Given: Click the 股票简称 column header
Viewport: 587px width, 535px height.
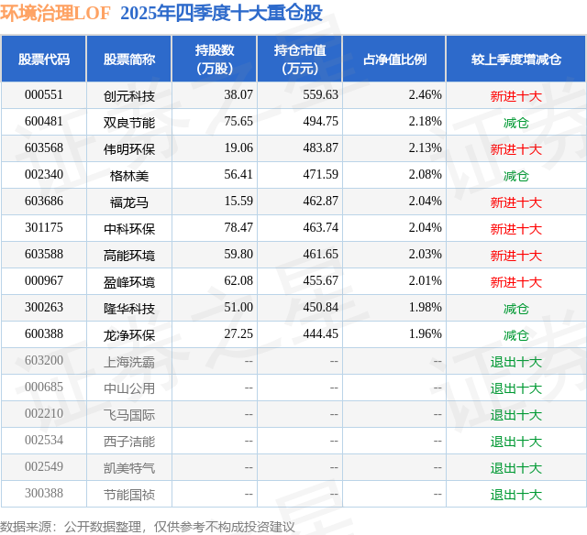Looking at the screenshot, I should (129, 59).
